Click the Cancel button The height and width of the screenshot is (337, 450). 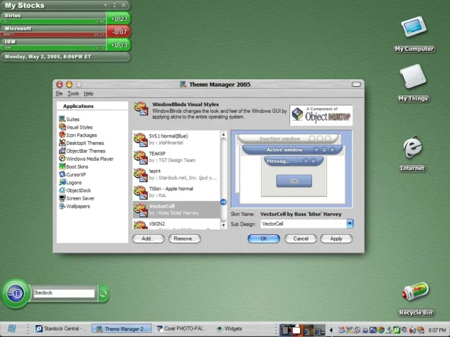(x=300, y=238)
